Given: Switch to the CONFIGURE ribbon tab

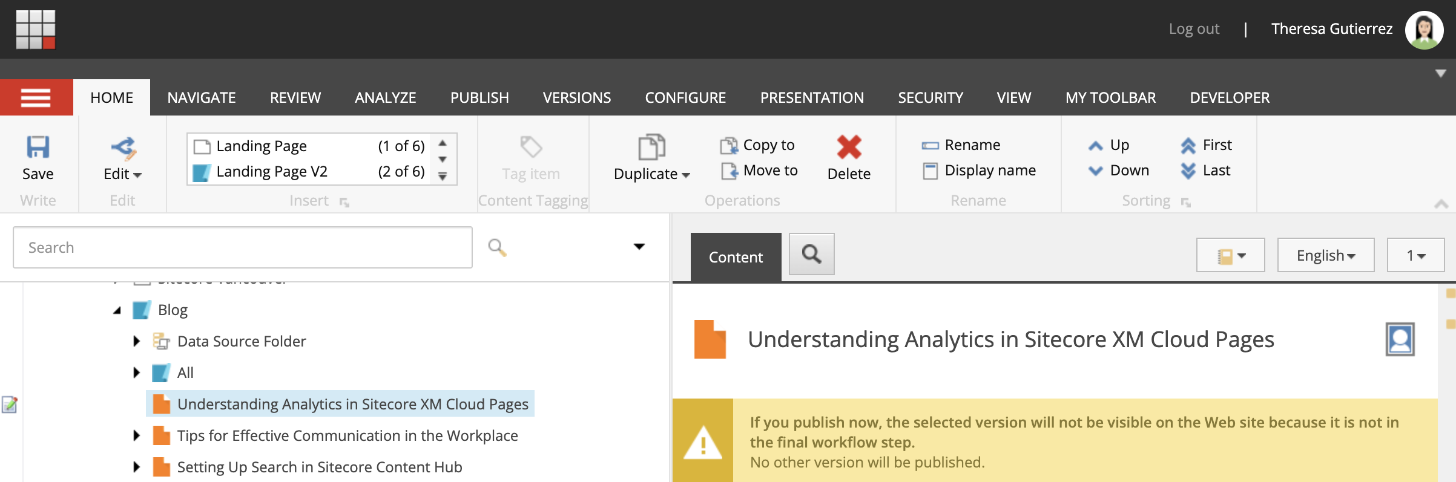Looking at the screenshot, I should coord(685,97).
